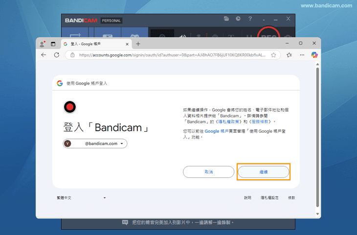Open the browser profile icon
The width and height of the screenshot is (357, 235).
pos(42,44)
